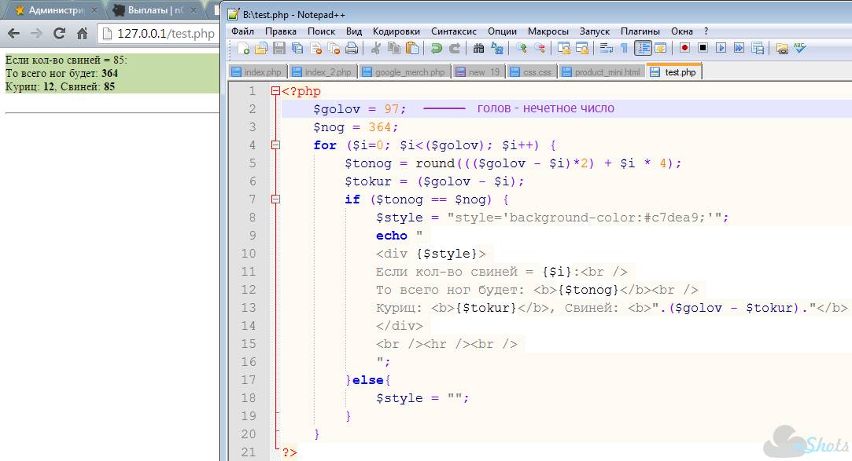Open the Синтаксис menu
The height and width of the screenshot is (461, 852).
[x=454, y=31]
